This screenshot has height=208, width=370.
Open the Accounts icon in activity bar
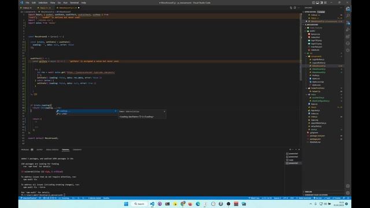click(x=348, y=186)
